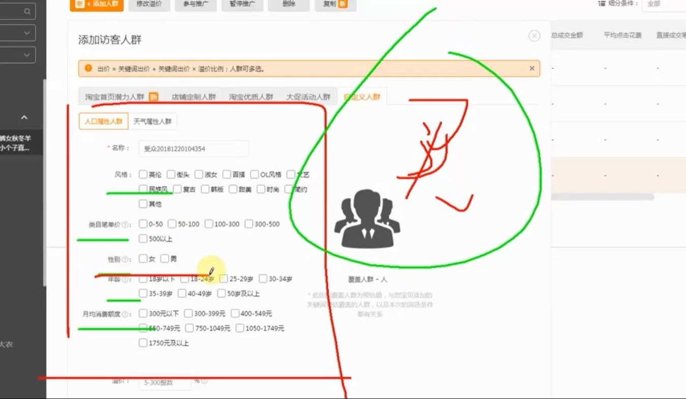This screenshot has height=399, width=686.
Task: Switch to 淘宝首页潜力人群 tab
Action: 120,96
